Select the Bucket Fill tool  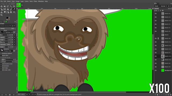(8, 9)
